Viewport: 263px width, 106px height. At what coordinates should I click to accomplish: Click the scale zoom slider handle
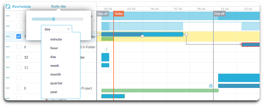[54, 19]
